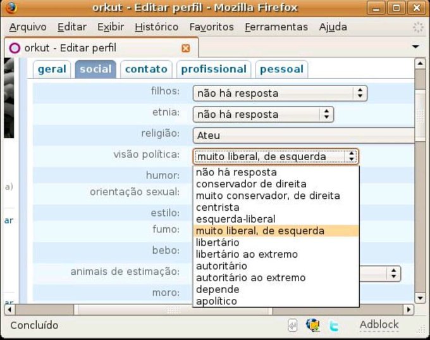This screenshot has width=430, height=340.
Task: Collapse the visão política dropdown
Action: [x=276, y=156]
